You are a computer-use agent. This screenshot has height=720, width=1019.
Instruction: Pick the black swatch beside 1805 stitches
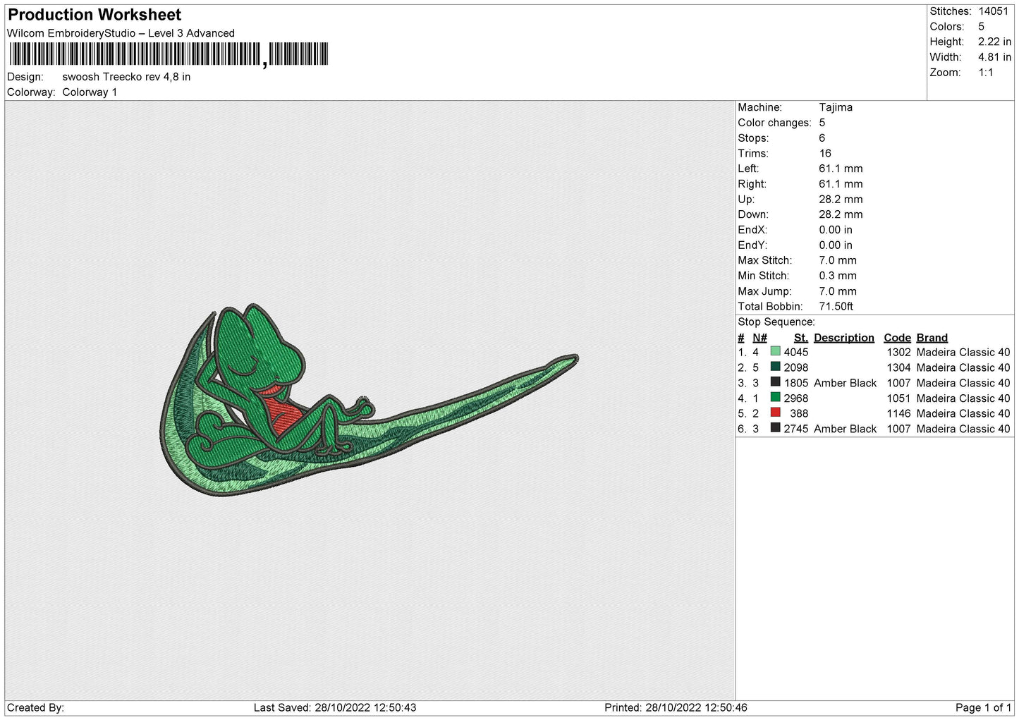[775, 382]
